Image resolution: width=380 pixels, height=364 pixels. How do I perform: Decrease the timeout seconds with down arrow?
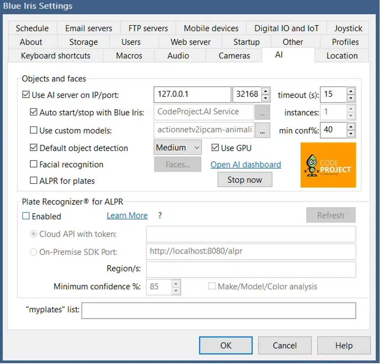(351, 98)
